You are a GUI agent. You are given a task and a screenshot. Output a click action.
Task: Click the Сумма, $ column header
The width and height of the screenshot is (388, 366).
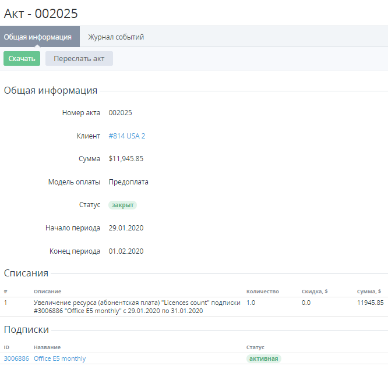coord(369,292)
